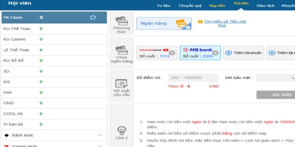
Task: Click the orange info icon beside Tiền mã hóa
Action: 200,22
